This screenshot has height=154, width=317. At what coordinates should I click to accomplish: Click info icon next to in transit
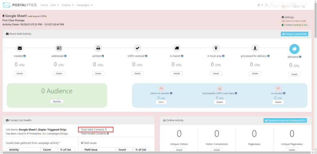coord(182,56)
